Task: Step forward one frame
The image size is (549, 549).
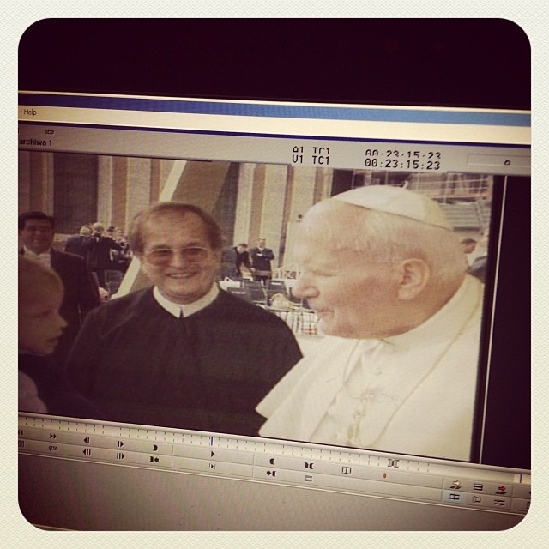Action: pos(120,444)
